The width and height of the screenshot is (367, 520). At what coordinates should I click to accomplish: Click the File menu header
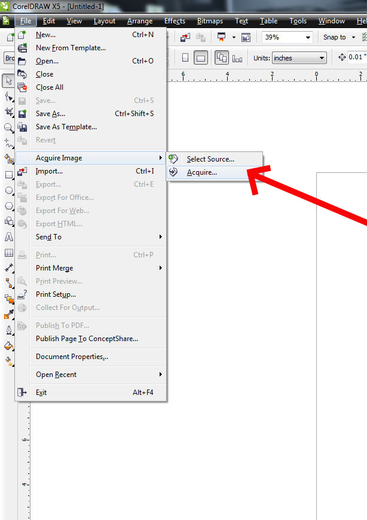26,21
